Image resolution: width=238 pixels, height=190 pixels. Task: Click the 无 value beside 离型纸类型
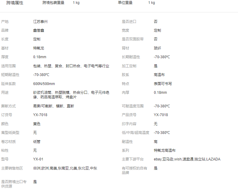(35, 133)
